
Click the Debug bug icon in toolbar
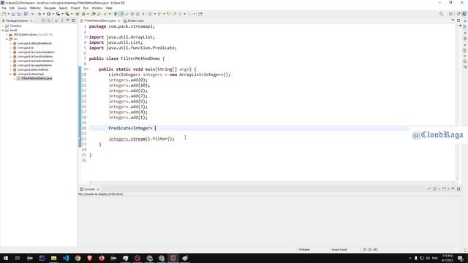pos(39,14)
